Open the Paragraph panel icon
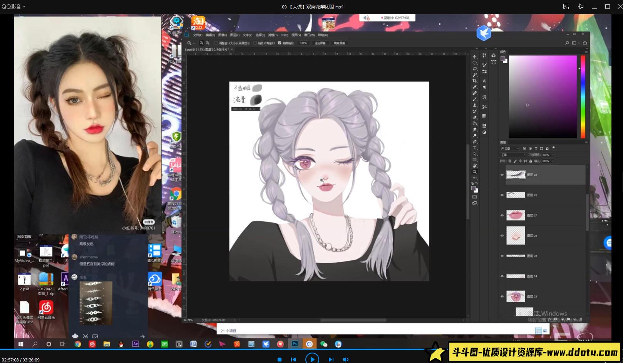Image resolution: width=623 pixels, height=363 pixels. (x=484, y=87)
